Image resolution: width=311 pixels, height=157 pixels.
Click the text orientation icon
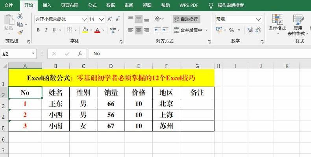(x=158, y=19)
